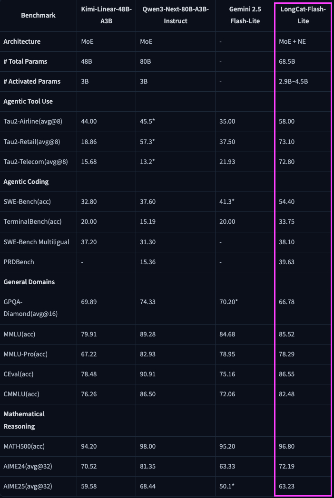This screenshot has width=334, height=498.
Task: Select the 68.5B total params value
Action: 287,61
